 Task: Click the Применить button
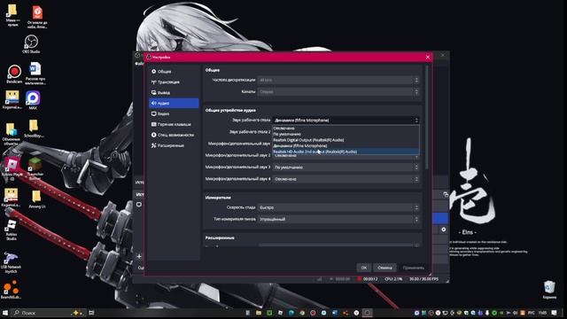point(414,268)
